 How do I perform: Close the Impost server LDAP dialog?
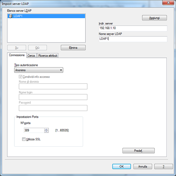(168, 2)
